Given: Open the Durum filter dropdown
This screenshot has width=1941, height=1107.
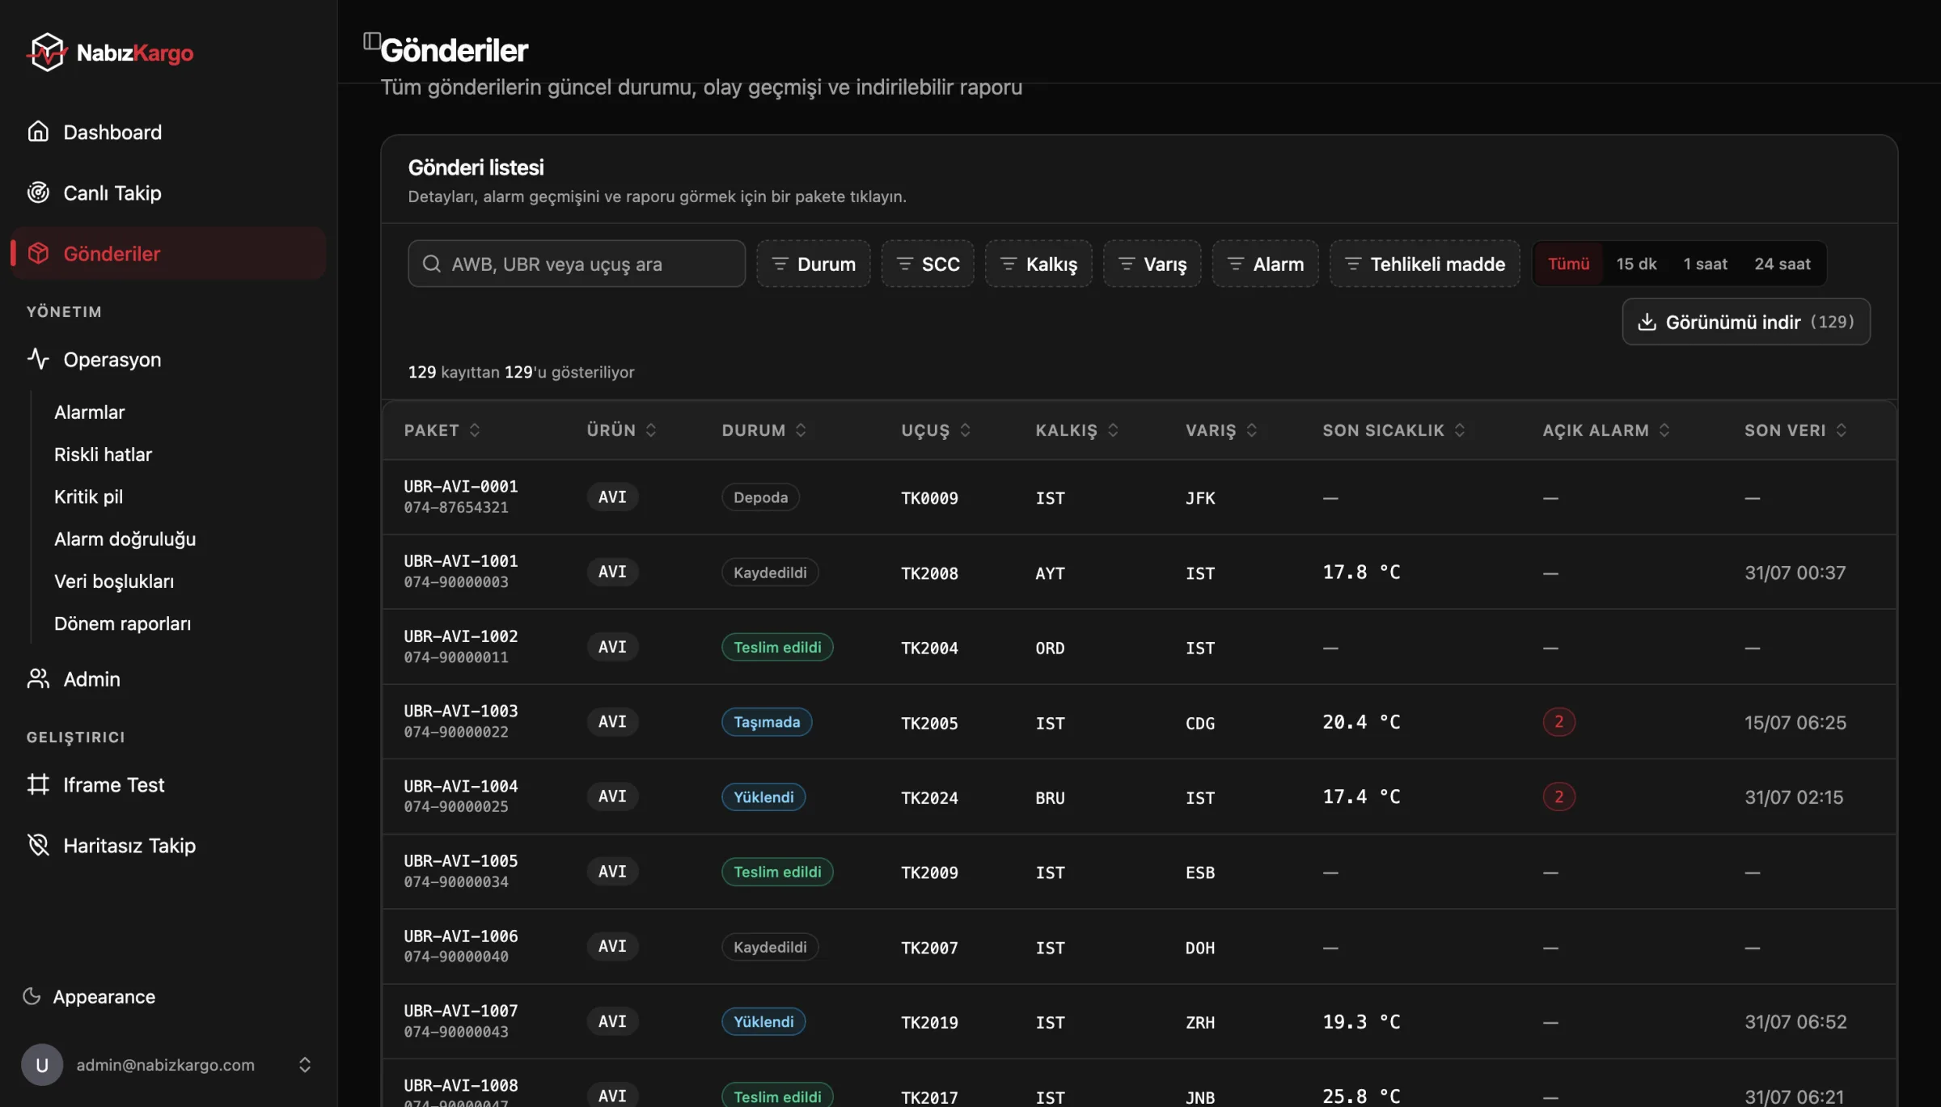Looking at the screenshot, I should click(x=814, y=264).
